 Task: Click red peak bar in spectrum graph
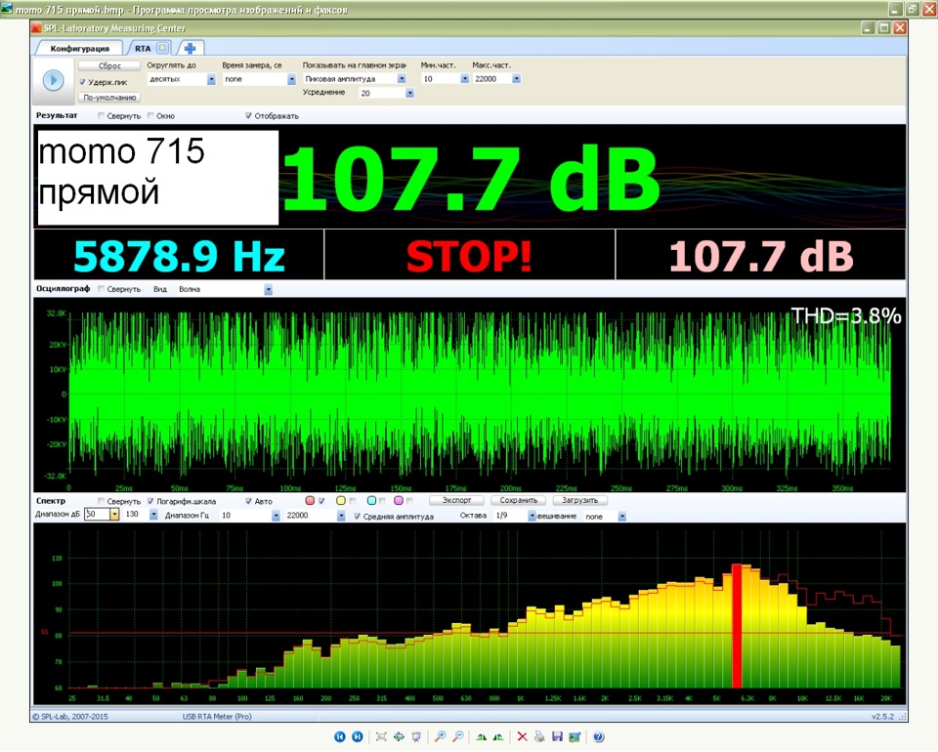737,626
